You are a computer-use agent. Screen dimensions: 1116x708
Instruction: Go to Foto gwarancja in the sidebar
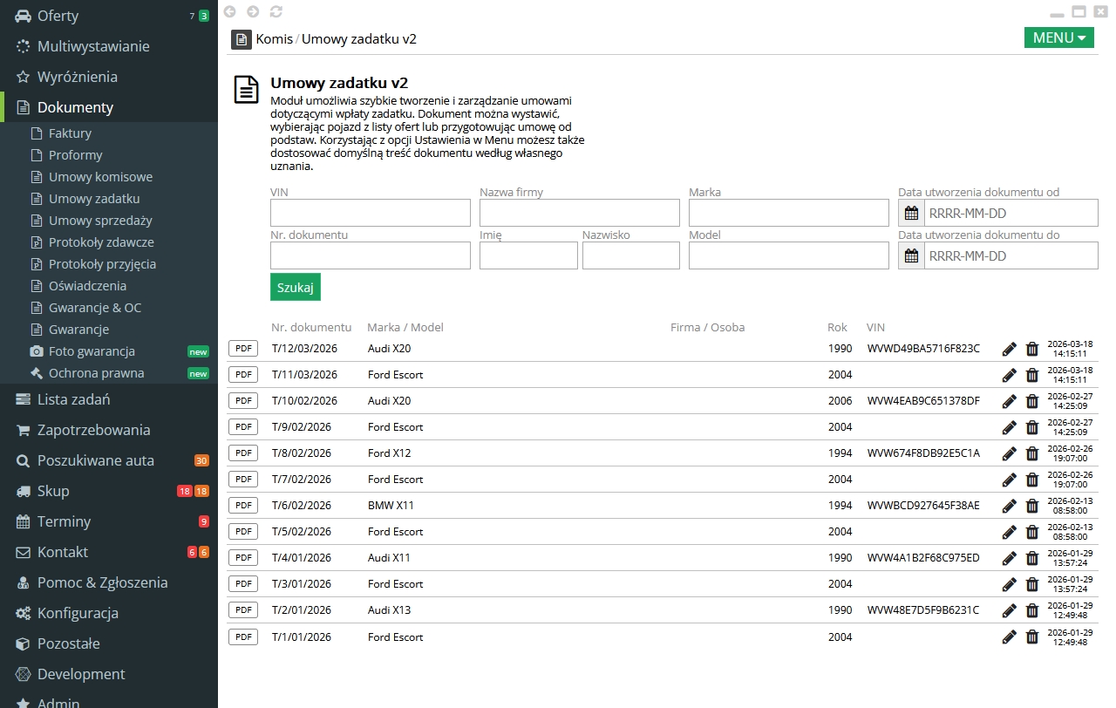pos(92,351)
